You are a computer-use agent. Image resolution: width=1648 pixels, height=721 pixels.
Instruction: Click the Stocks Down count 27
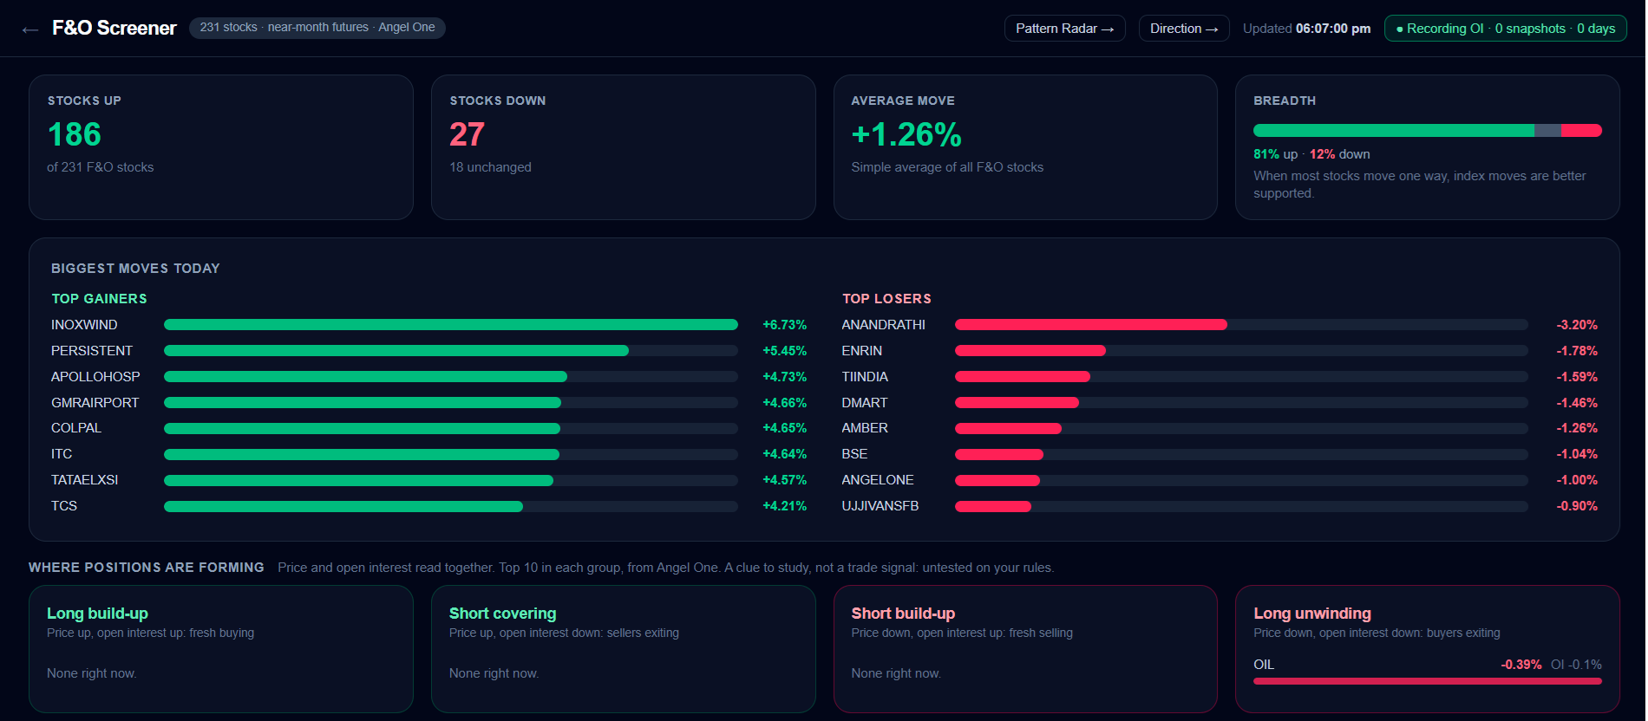(467, 134)
